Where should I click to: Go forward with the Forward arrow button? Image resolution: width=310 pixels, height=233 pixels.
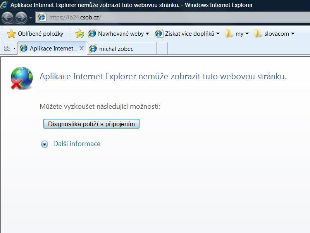[x=21, y=17]
